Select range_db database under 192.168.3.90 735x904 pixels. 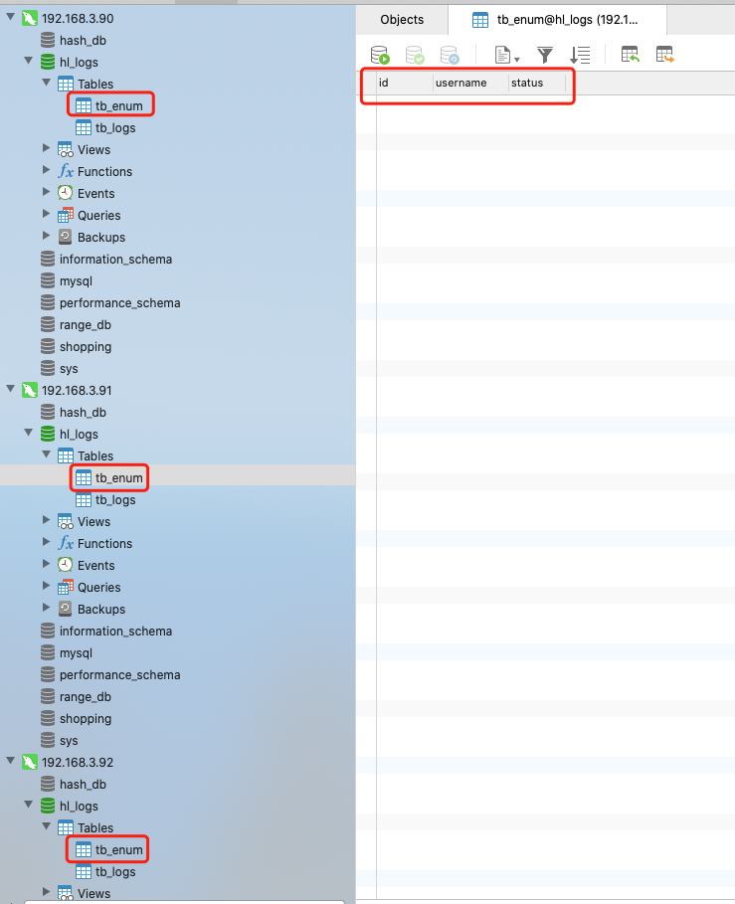click(x=85, y=324)
